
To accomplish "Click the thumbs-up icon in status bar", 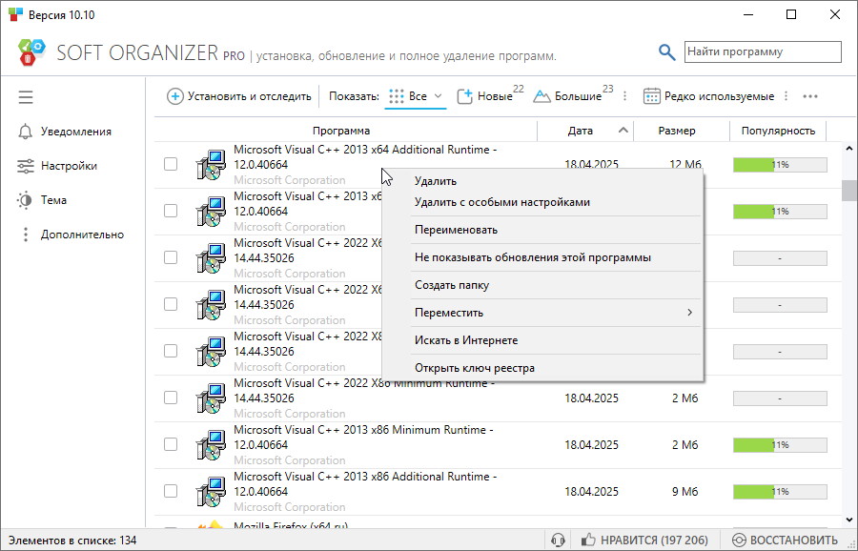I will click(588, 541).
